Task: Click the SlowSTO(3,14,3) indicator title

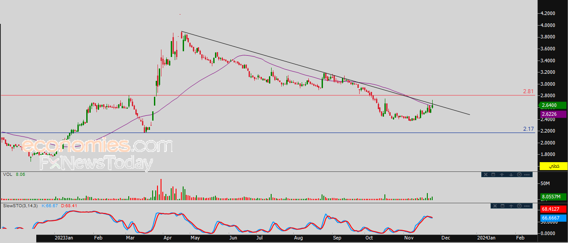Action: [20, 206]
